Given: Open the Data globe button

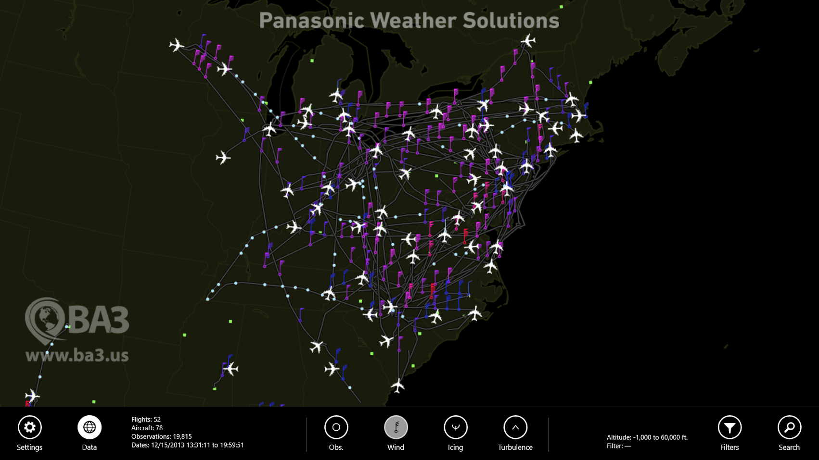Looking at the screenshot, I should pyautogui.click(x=90, y=427).
